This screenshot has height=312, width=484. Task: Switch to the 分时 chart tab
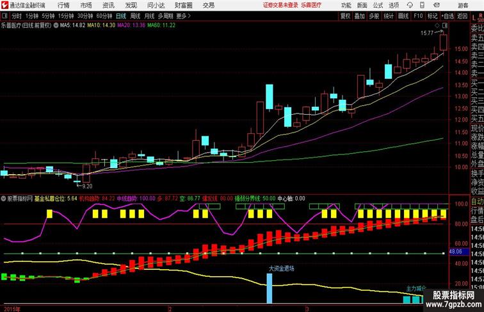click(17, 16)
